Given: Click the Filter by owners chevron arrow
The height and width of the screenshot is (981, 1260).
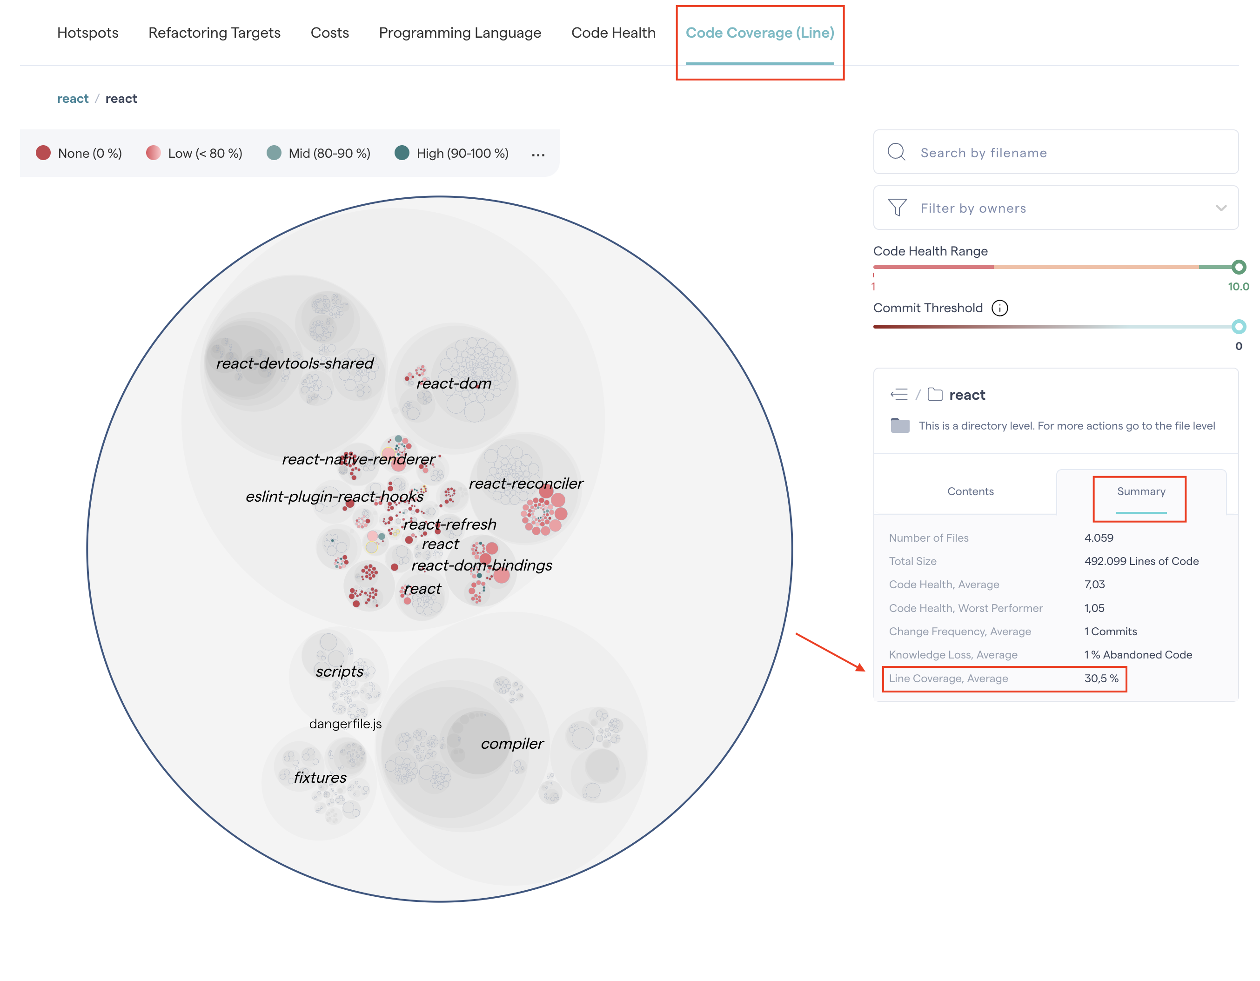Looking at the screenshot, I should pyautogui.click(x=1221, y=208).
